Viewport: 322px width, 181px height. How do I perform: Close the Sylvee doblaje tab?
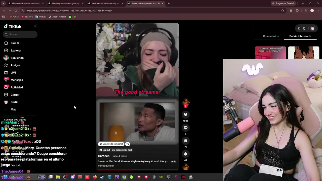point(163,4)
